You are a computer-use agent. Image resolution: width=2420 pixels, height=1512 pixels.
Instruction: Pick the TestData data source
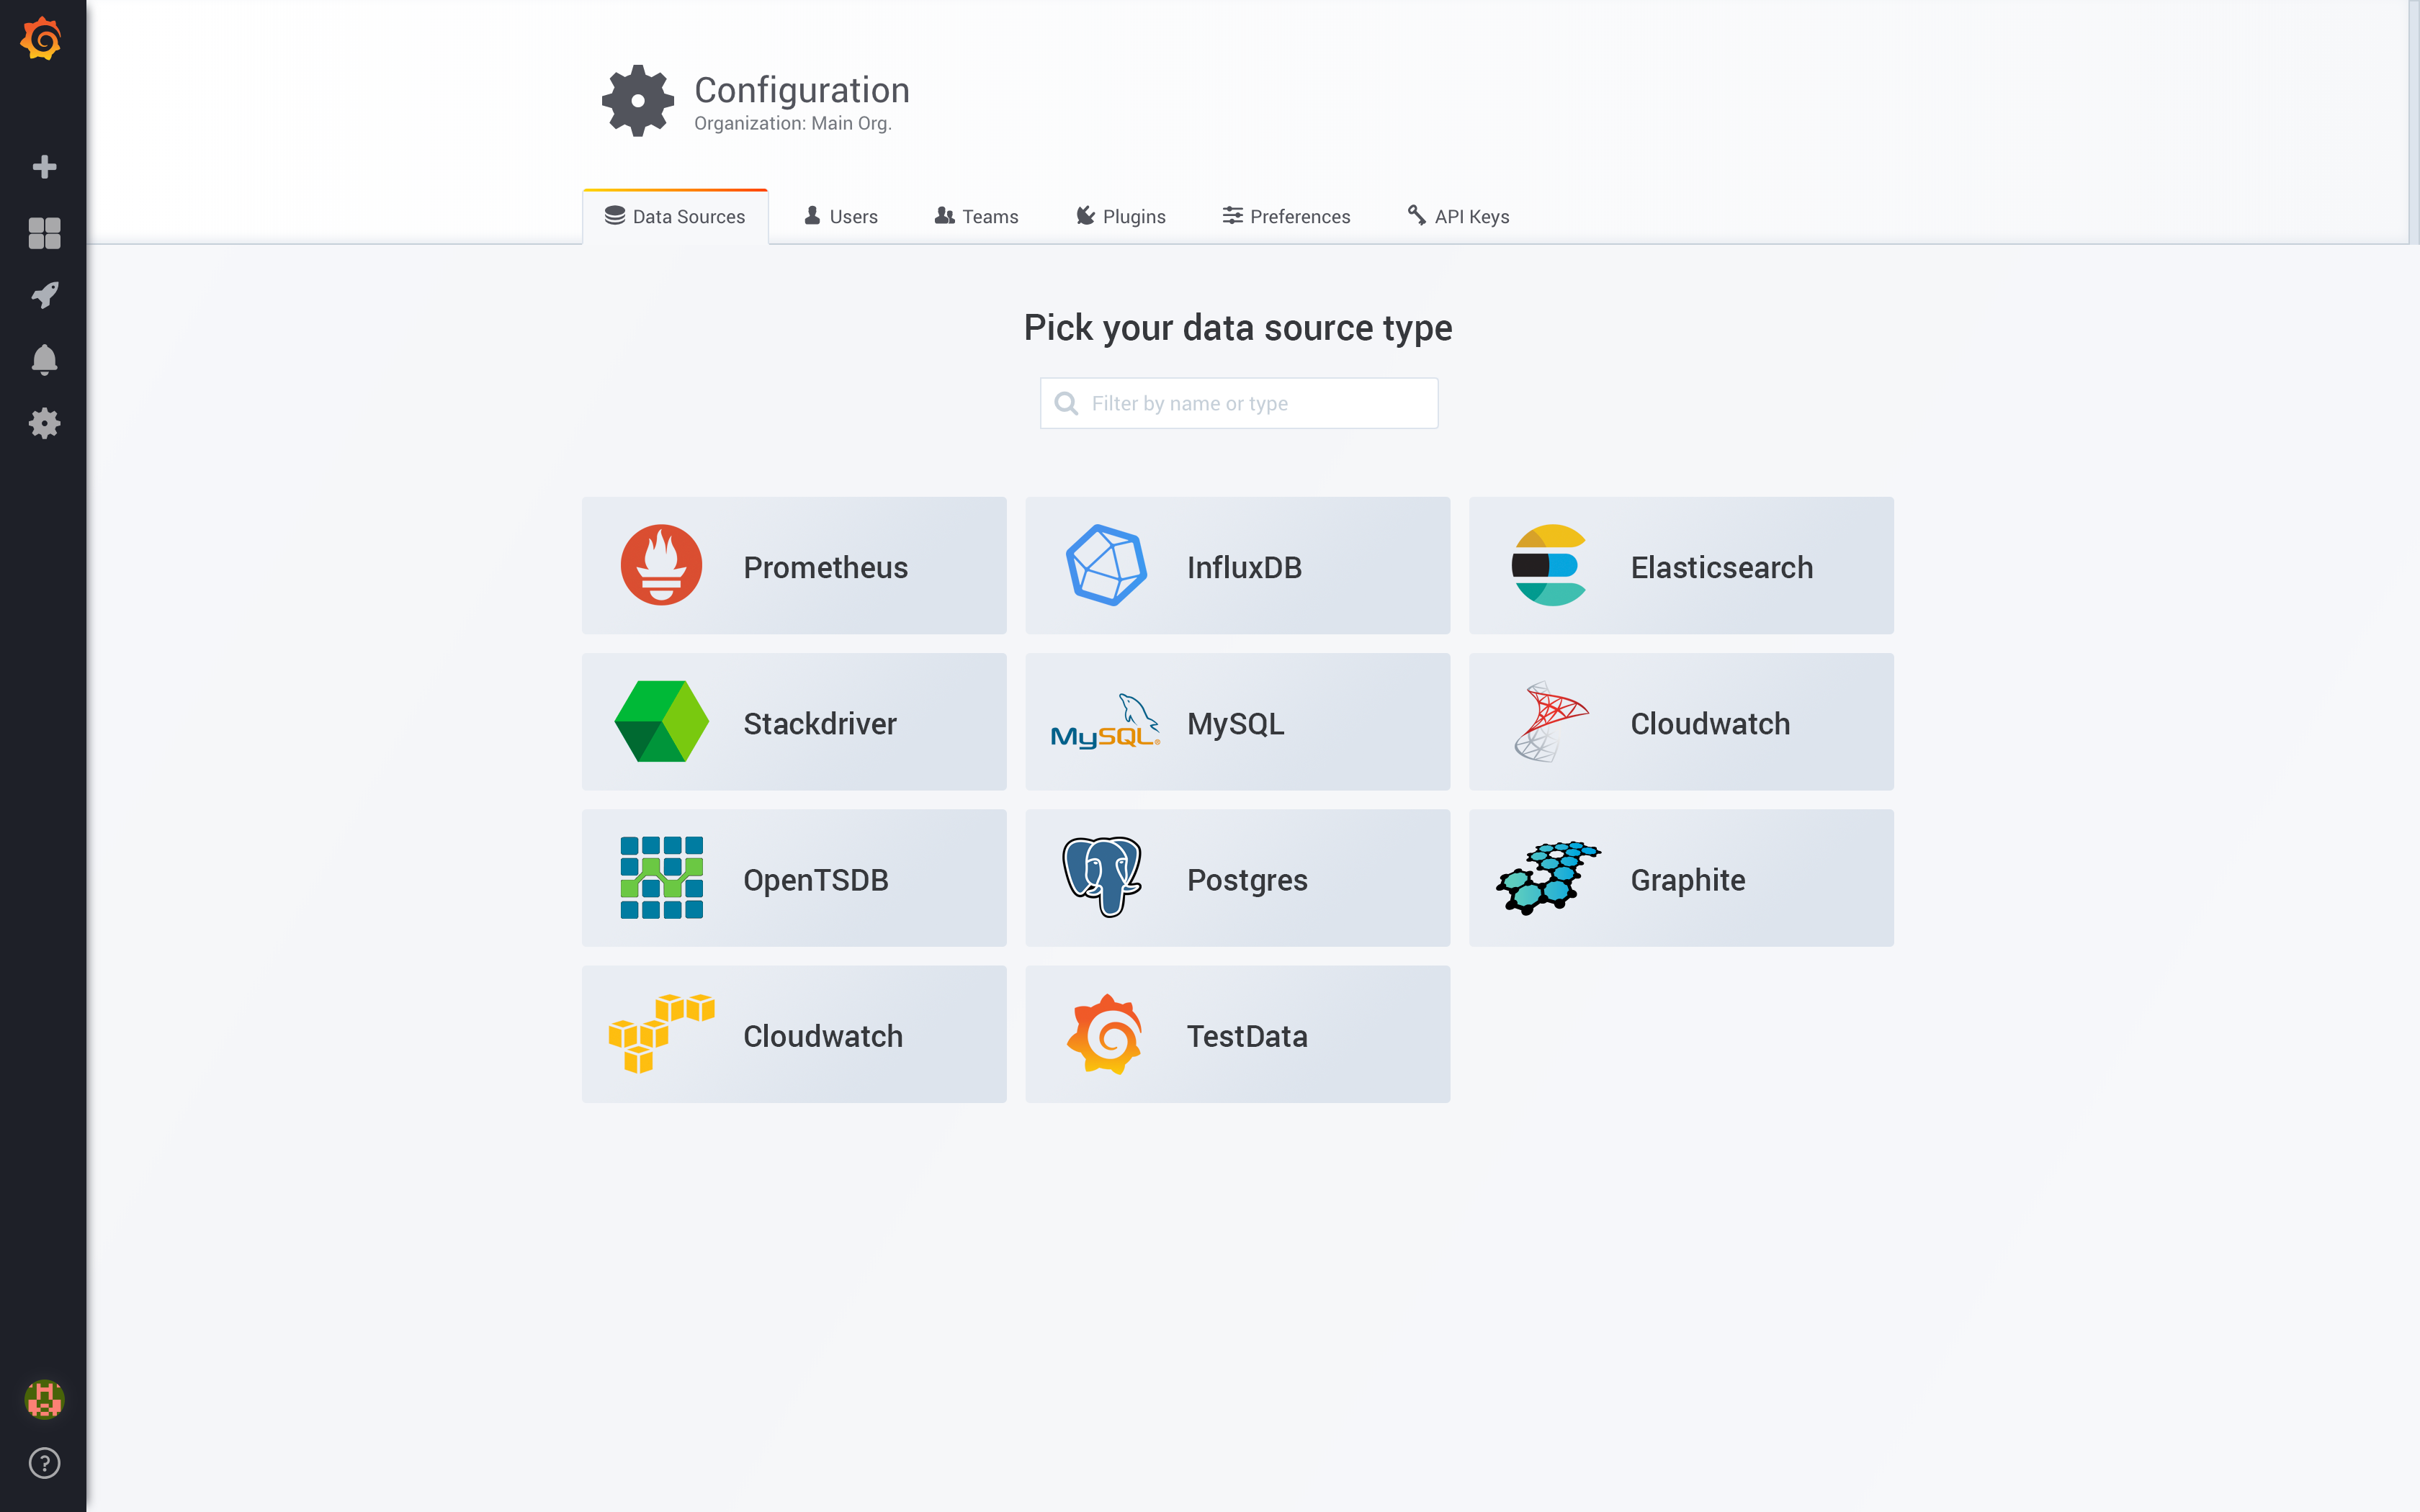pos(1237,1034)
